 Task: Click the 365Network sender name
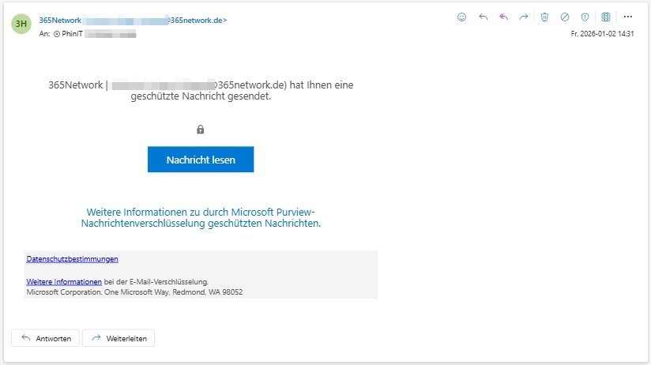(x=60, y=21)
